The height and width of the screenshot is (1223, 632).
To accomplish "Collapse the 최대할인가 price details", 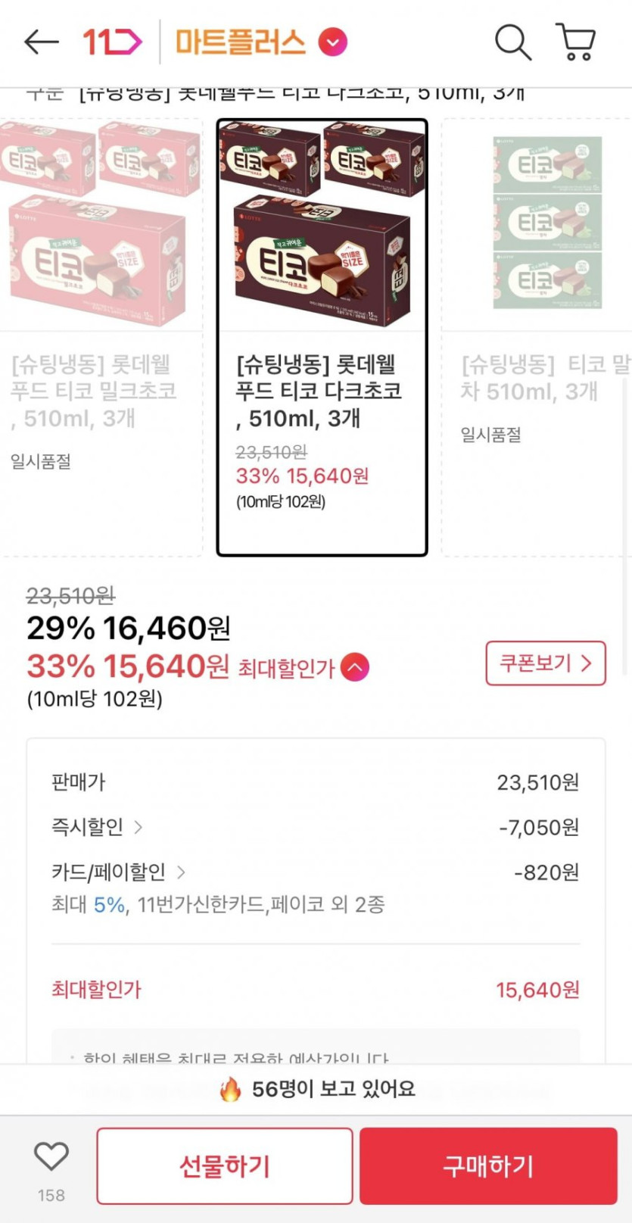I will pos(355,667).
